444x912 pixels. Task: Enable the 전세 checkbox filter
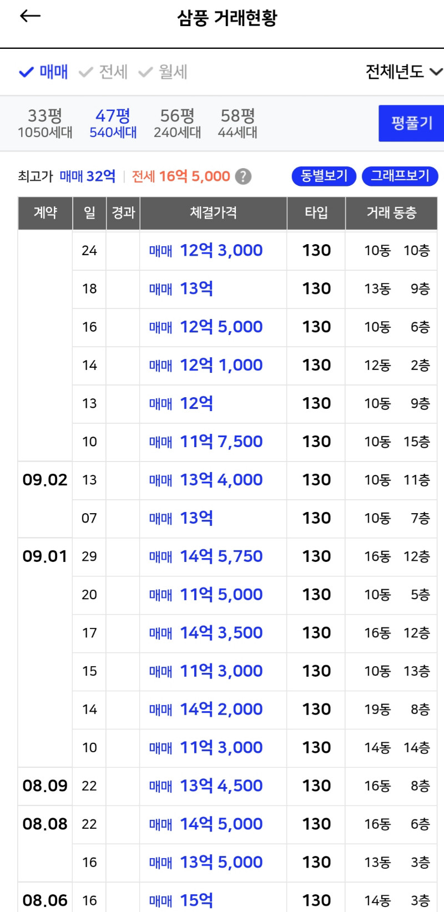[104, 72]
